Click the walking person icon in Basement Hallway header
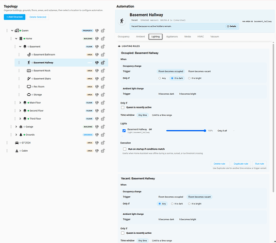276x243 pixels. click(122, 21)
